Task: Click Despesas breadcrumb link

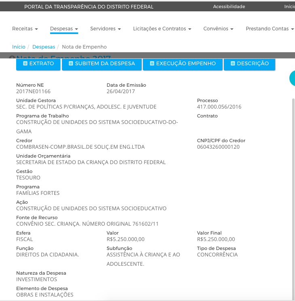Action: coord(43,47)
